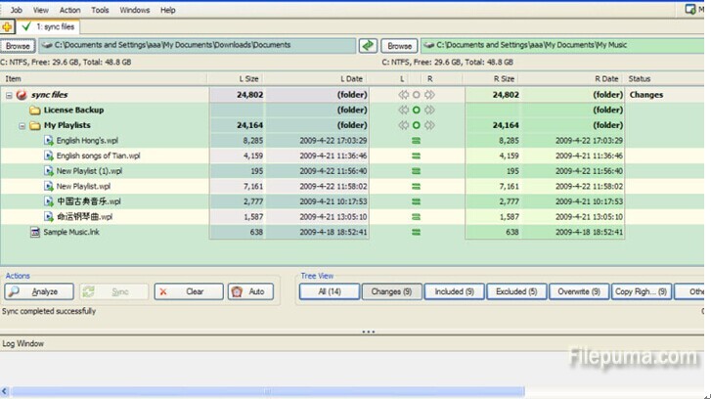Click the My Playlists folder icon

(x=34, y=126)
